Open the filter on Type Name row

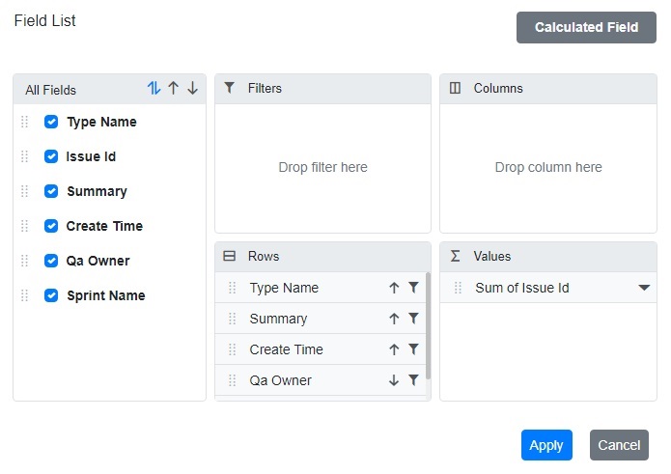pos(413,288)
